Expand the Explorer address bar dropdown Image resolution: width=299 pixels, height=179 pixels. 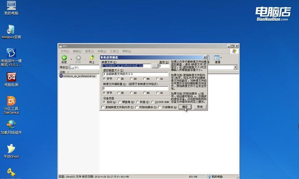coord(234,67)
